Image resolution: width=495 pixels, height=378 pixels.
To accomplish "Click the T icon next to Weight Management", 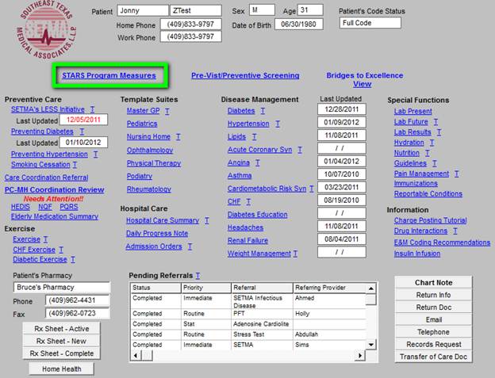I will 295,254.
